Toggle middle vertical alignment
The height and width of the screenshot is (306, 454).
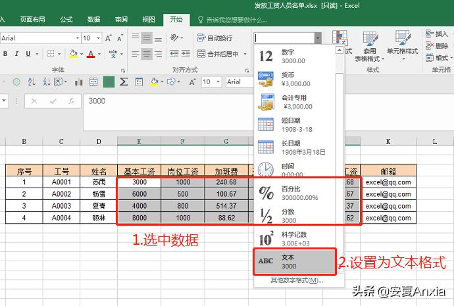pyautogui.click(x=147, y=38)
